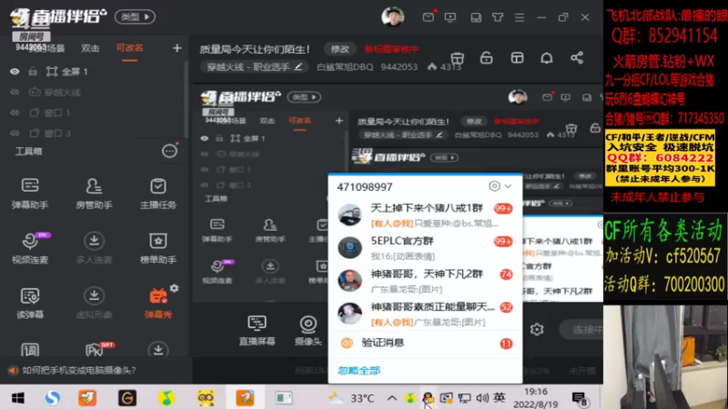Click the play-screen icon in title bar
This screenshot has width=728, height=409.
[x=450, y=17]
